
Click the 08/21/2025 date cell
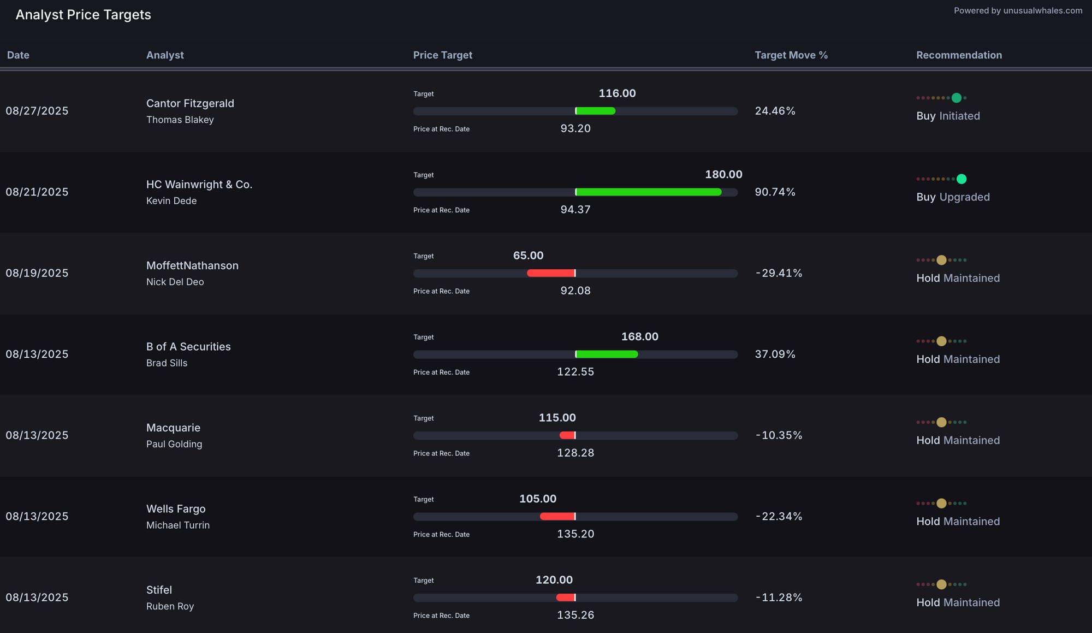coord(37,192)
